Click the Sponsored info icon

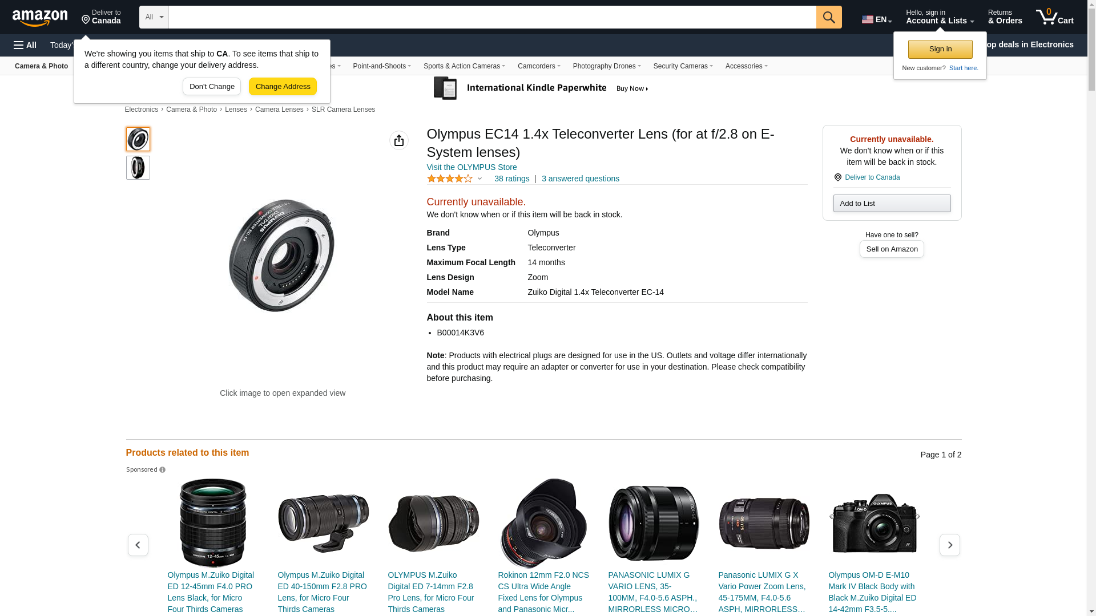(162, 470)
